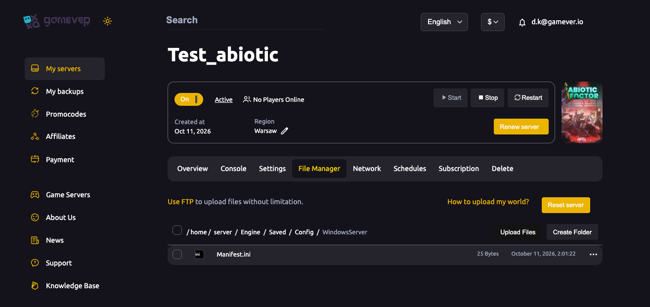Image resolution: width=650 pixels, height=307 pixels.
Task: Click the My backups sync icon
Action: coord(35,91)
